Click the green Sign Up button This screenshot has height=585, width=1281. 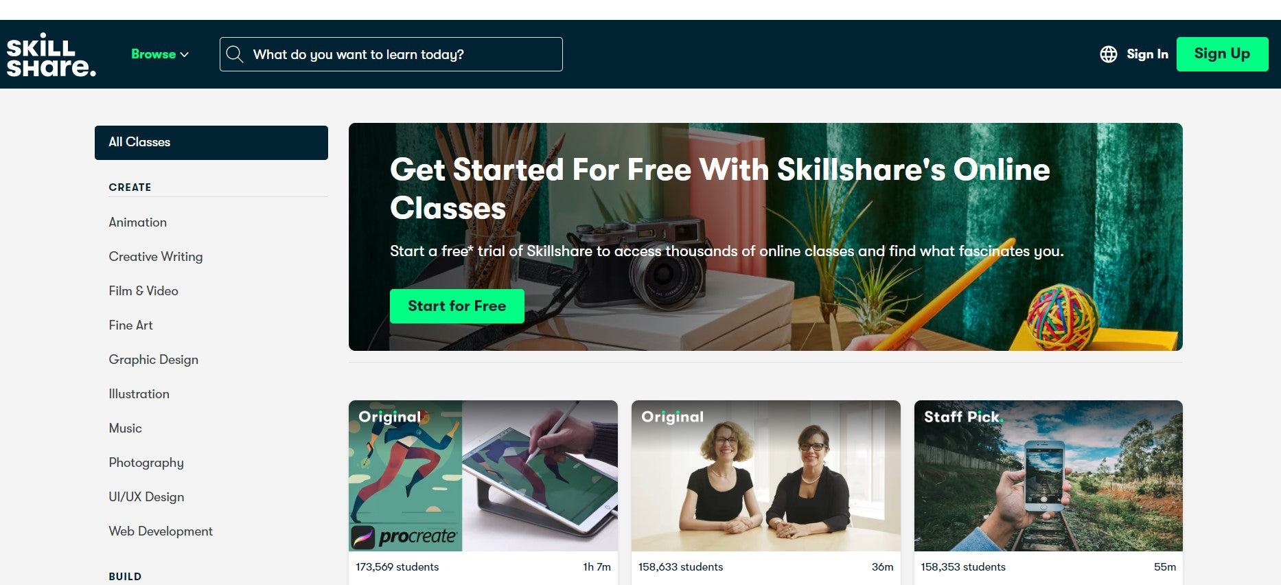[1222, 54]
